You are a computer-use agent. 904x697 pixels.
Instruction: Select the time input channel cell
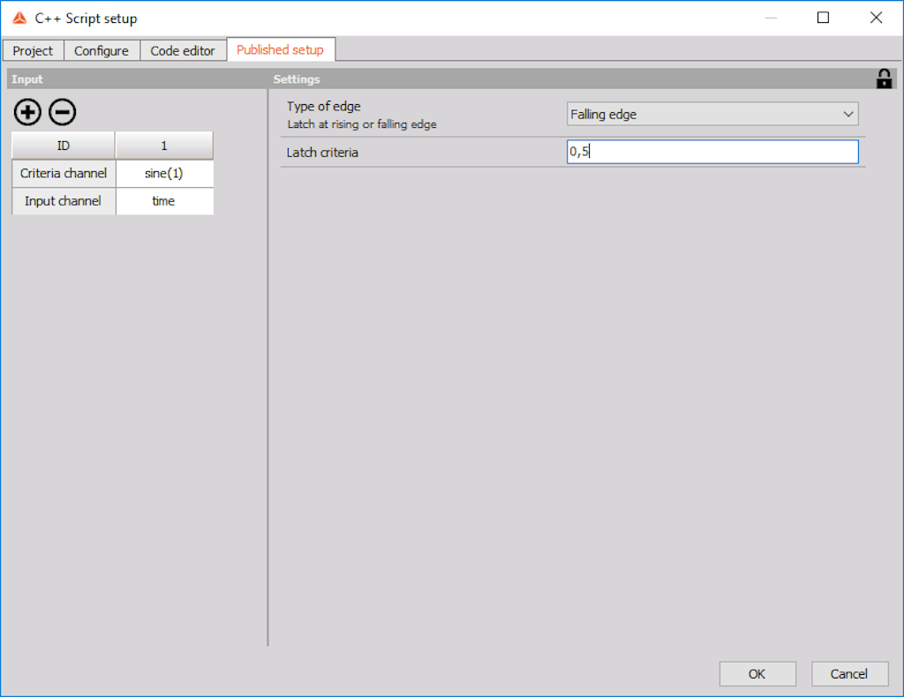coord(164,201)
